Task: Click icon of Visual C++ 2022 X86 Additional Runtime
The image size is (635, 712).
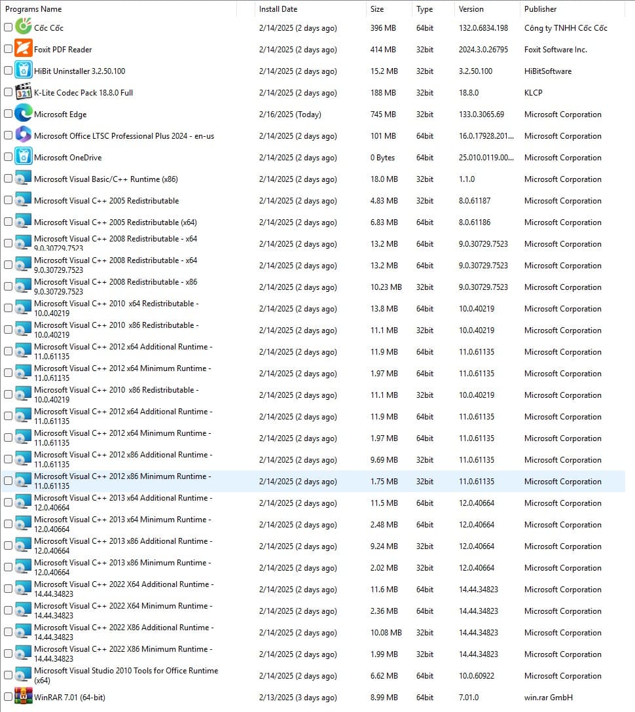Action: click(23, 632)
